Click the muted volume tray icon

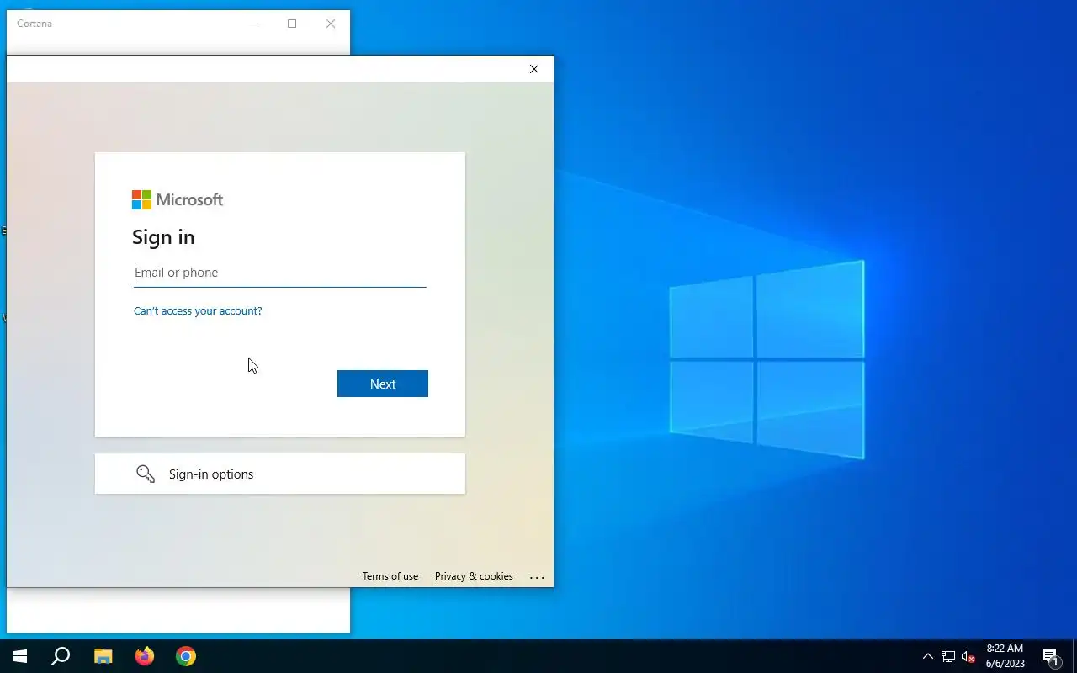click(968, 656)
